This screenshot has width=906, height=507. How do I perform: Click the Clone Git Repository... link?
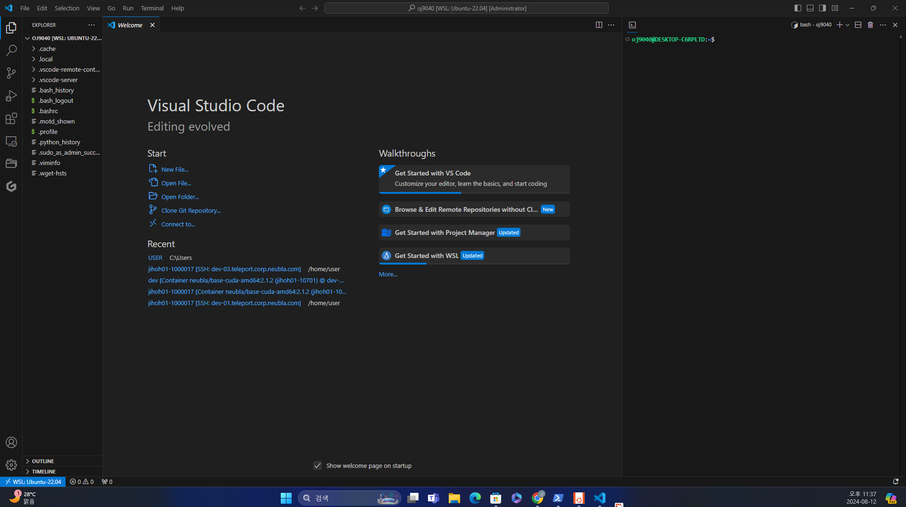(x=191, y=210)
